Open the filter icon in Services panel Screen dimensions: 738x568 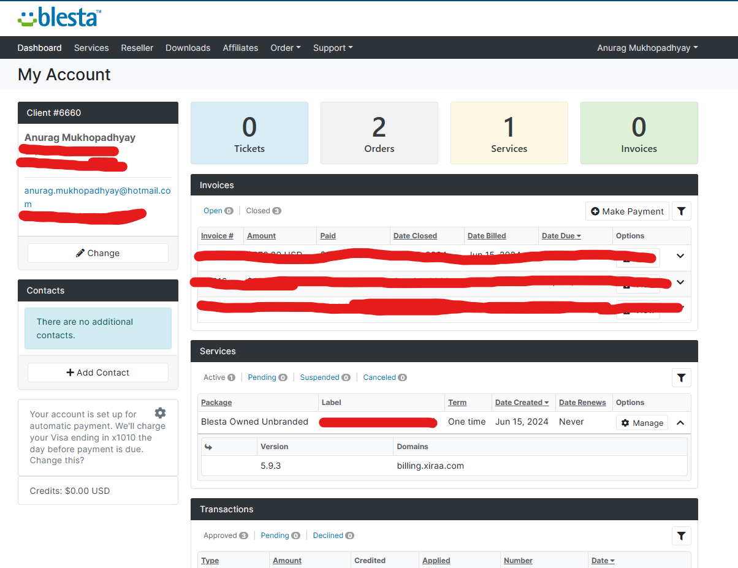tap(681, 377)
